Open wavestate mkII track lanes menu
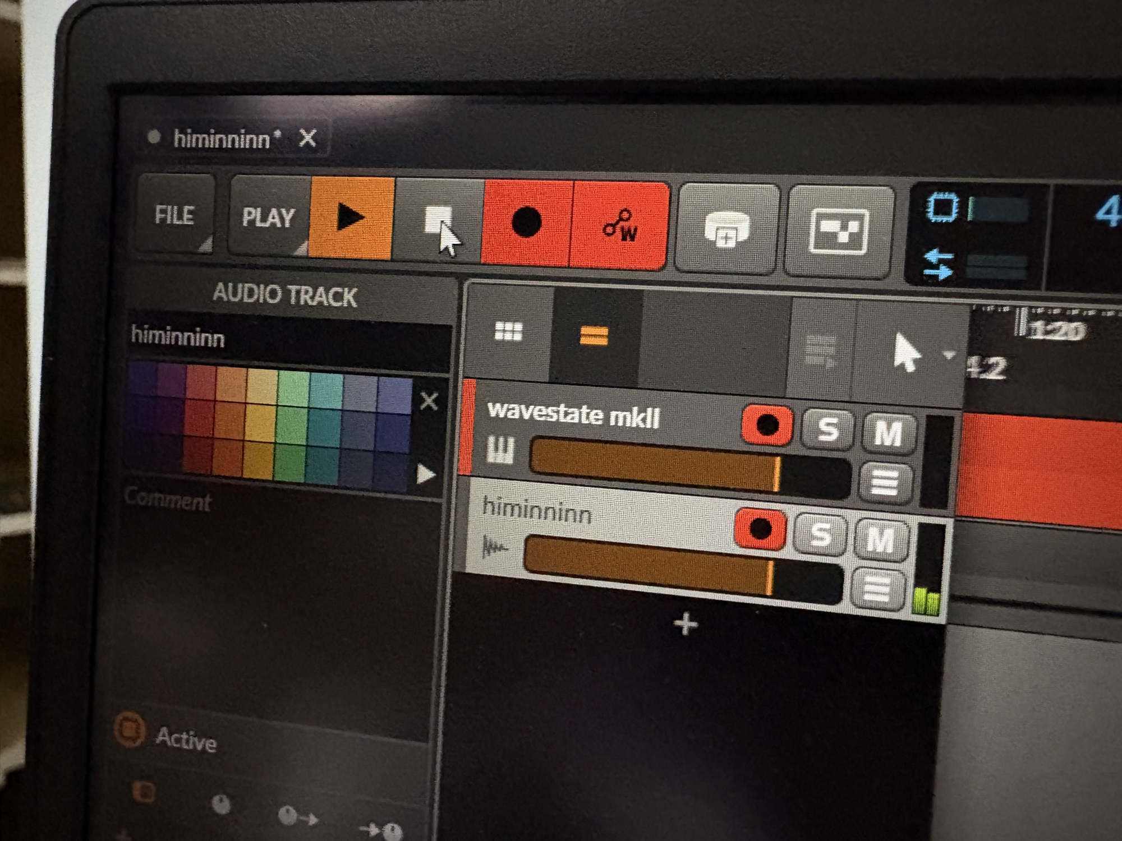 [885, 482]
